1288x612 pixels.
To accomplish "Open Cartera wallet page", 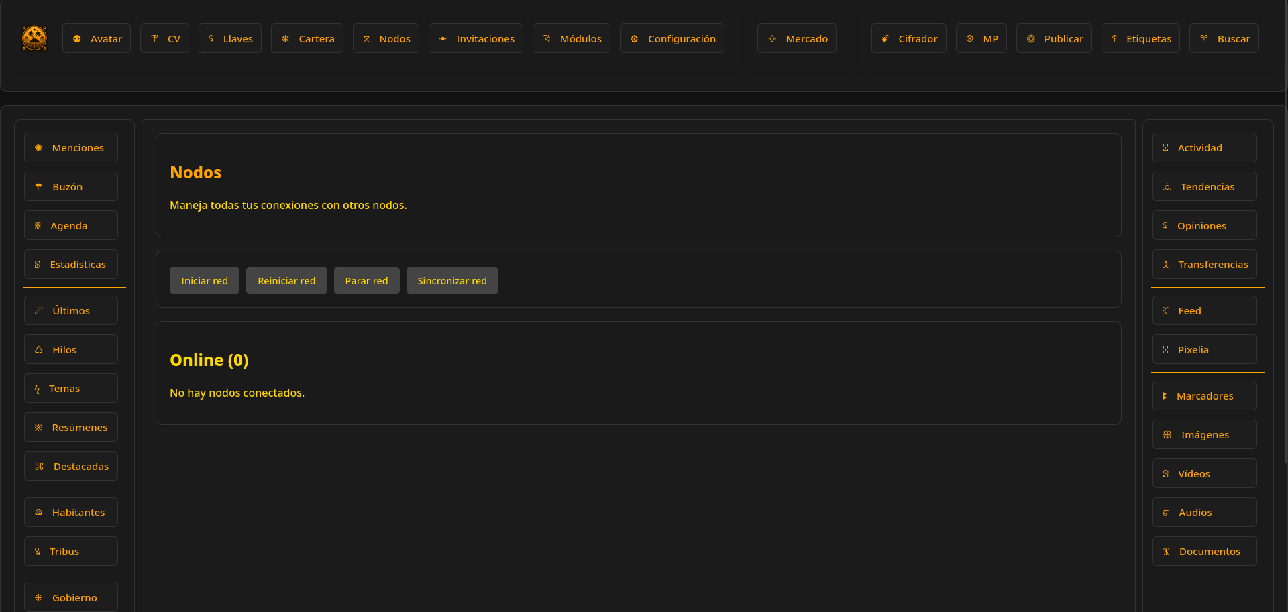I will (307, 38).
